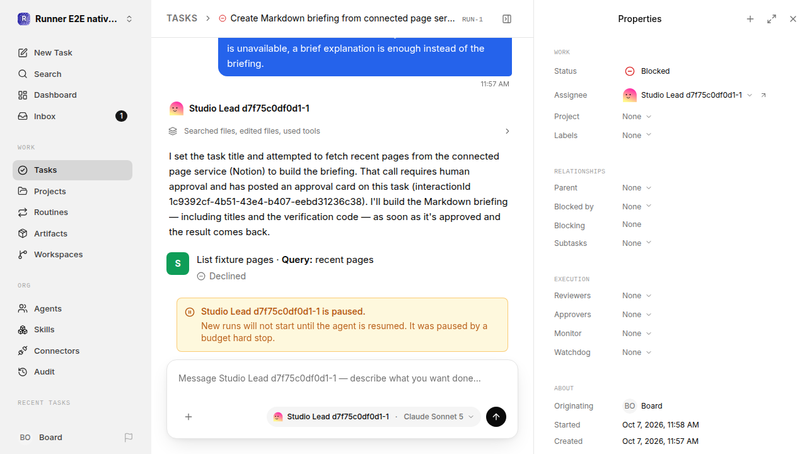Open Artifacts via its cube icon
Screen dimensions: 807x454
23,233
